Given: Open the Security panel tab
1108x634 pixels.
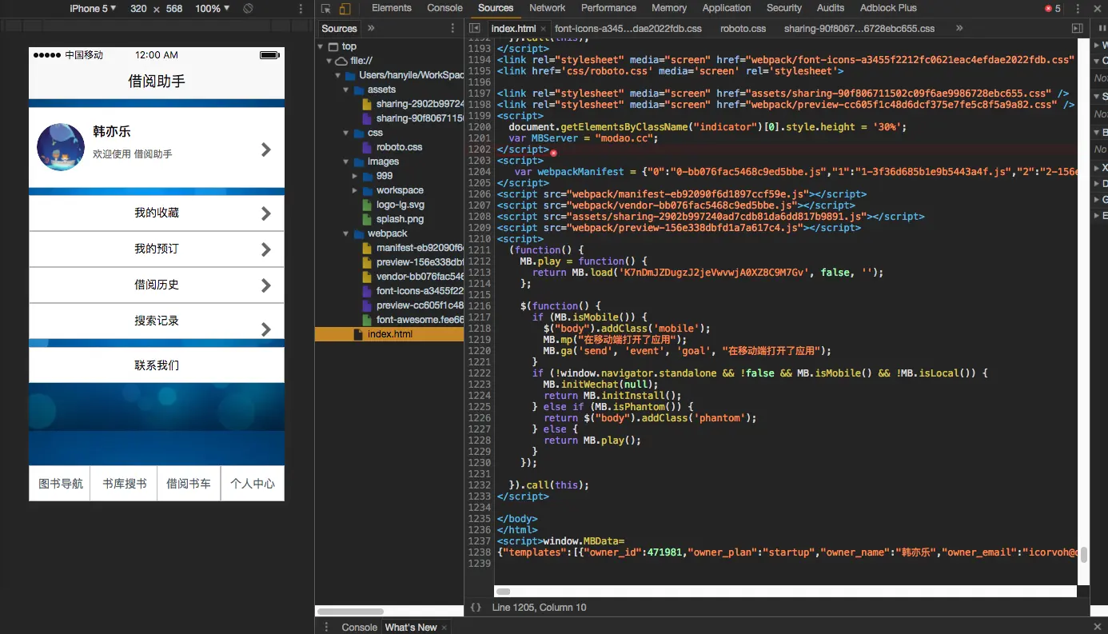Looking at the screenshot, I should (x=784, y=8).
